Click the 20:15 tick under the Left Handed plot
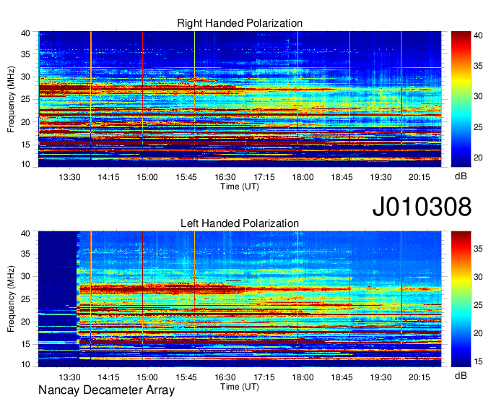The image size is (491, 399). coord(420,377)
